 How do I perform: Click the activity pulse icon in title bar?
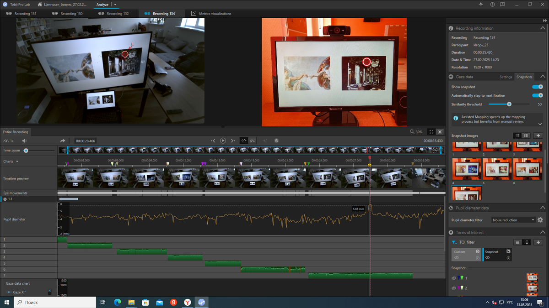(481, 4)
